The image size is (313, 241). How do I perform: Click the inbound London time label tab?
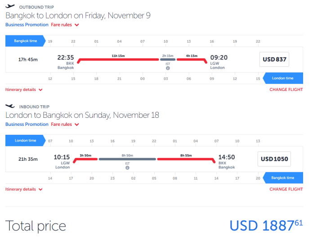point(25,141)
